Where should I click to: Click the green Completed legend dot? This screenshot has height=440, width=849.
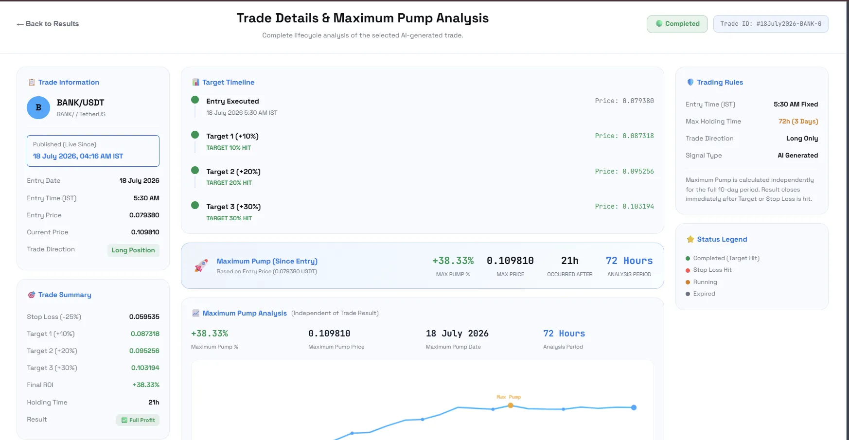coord(688,259)
